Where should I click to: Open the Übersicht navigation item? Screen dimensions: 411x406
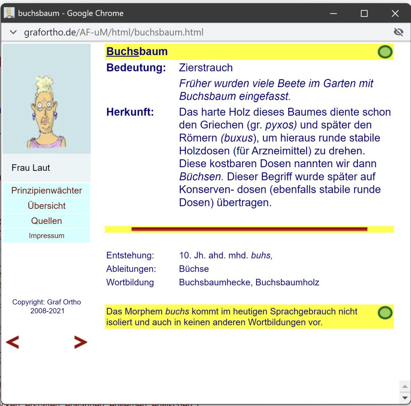[x=46, y=206]
